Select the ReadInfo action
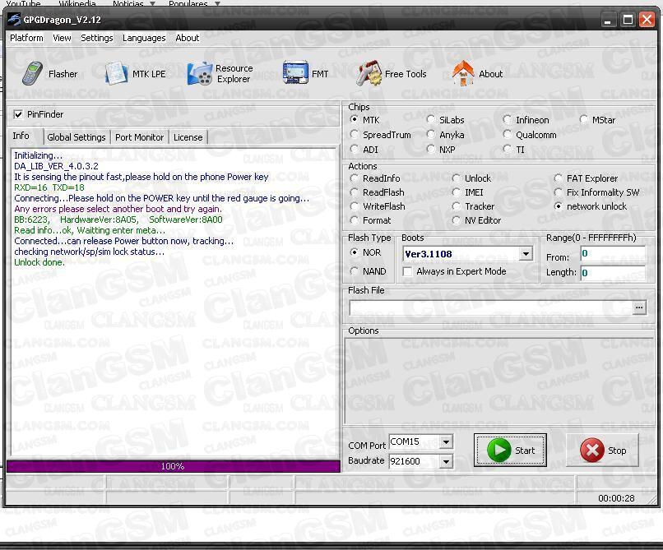Screen dimensions: 663x550 pos(355,178)
